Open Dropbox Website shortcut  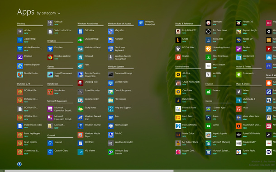[x=59, y=57]
